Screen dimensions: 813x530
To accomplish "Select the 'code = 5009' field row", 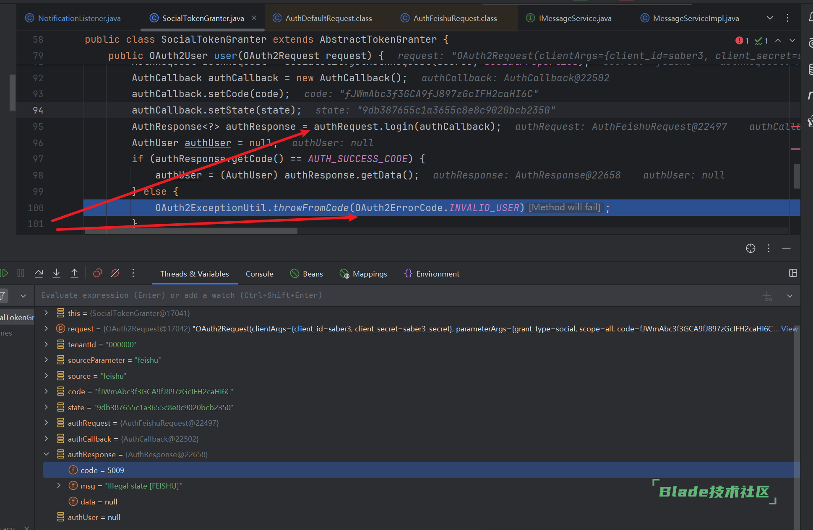I will (421, 470).
